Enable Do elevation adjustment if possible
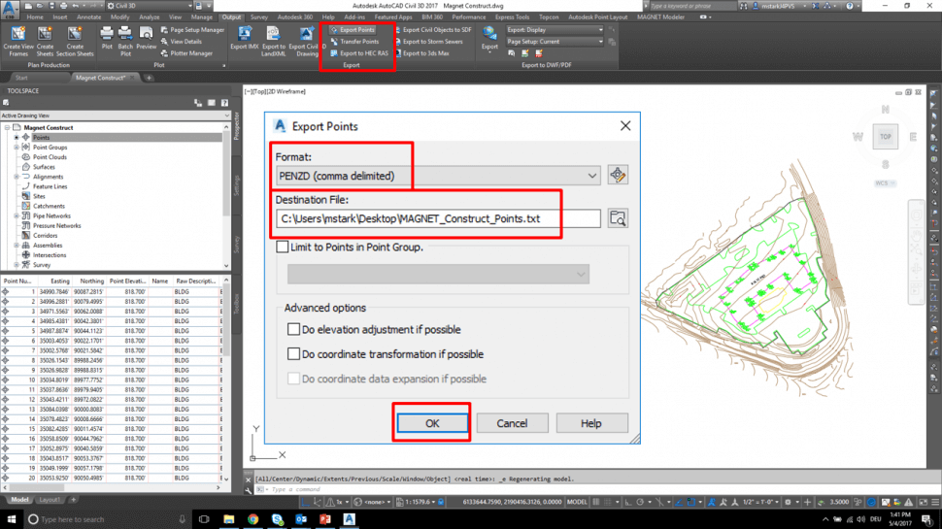Image resolution: width=942 pixels, height=529 pixels. (x=293, y=329)
